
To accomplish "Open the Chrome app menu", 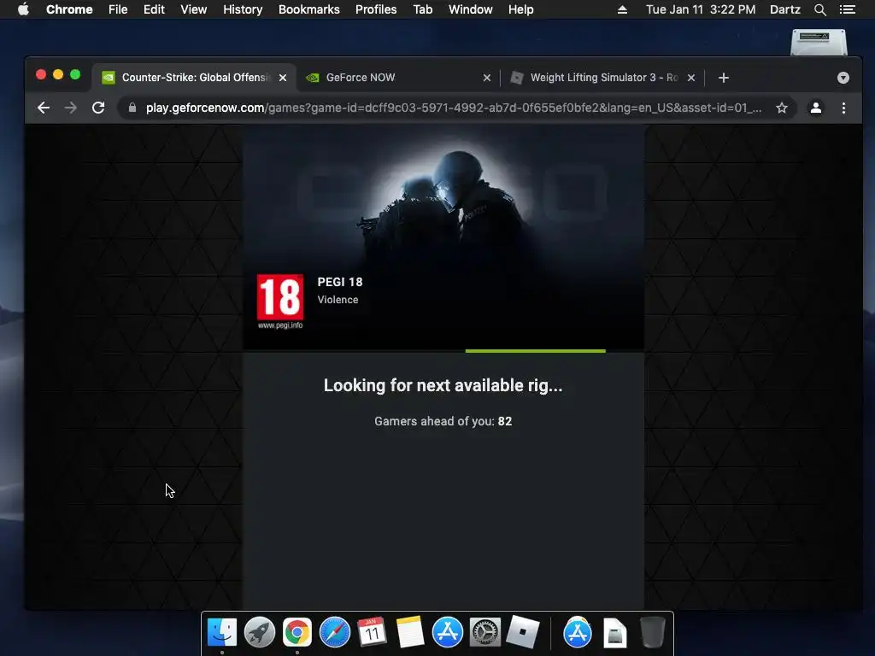I will tap(69, 9).
